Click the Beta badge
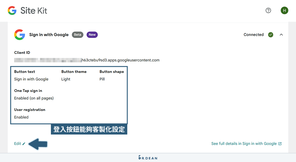This screenshot has width=296, height=162. coord(78,35)
